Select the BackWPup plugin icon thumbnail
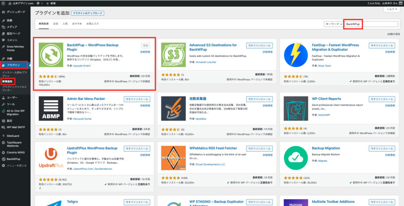This screenshot has height=206, width=404. point(51,55)
